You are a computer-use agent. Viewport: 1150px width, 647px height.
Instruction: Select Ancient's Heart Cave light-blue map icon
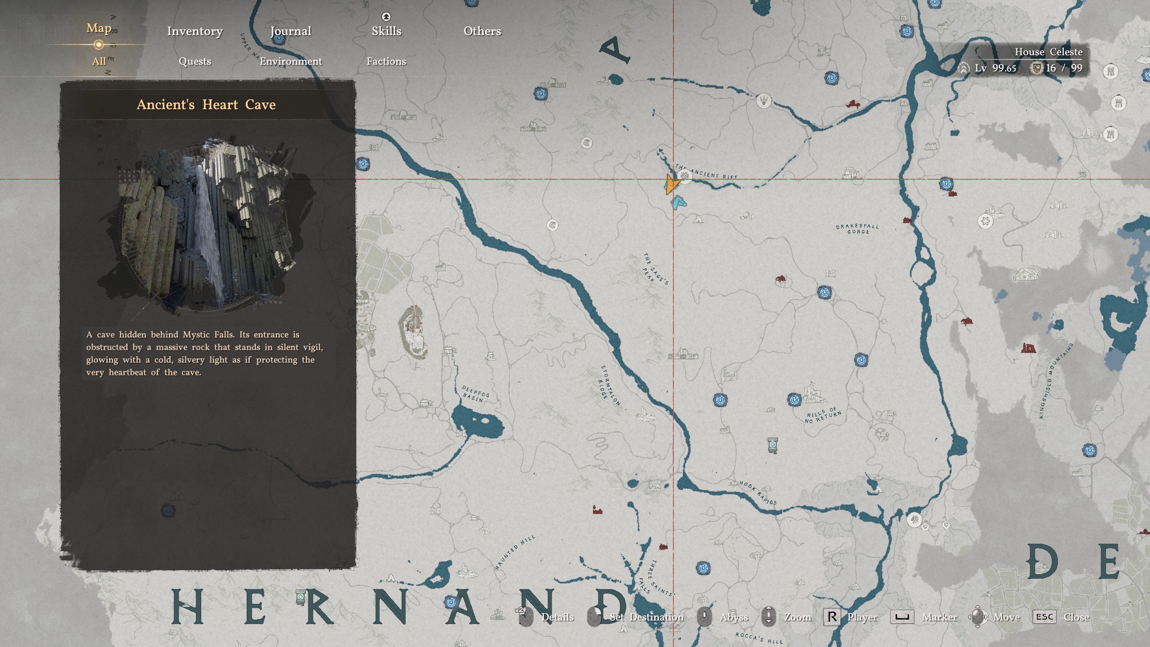click(678, 202)
